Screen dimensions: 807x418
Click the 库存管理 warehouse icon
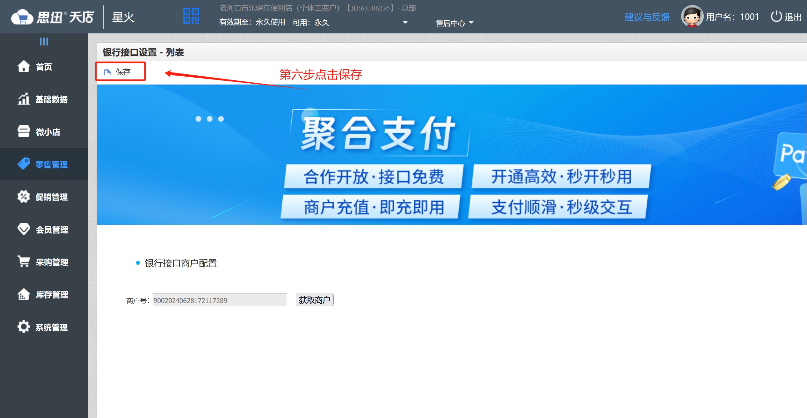click(x=24, y=294)
